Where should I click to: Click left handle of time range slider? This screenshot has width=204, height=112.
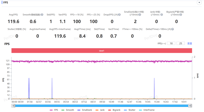tap(13, 106)
